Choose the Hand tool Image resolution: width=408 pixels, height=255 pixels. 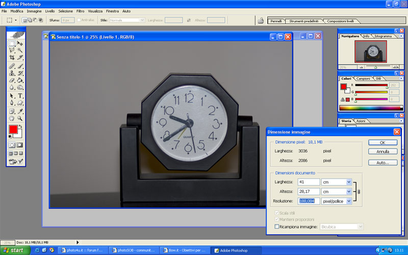click(12, 118)
